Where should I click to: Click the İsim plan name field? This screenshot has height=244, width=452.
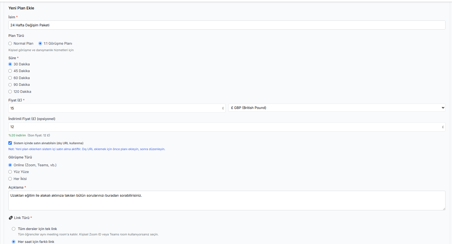coord(226,25)
